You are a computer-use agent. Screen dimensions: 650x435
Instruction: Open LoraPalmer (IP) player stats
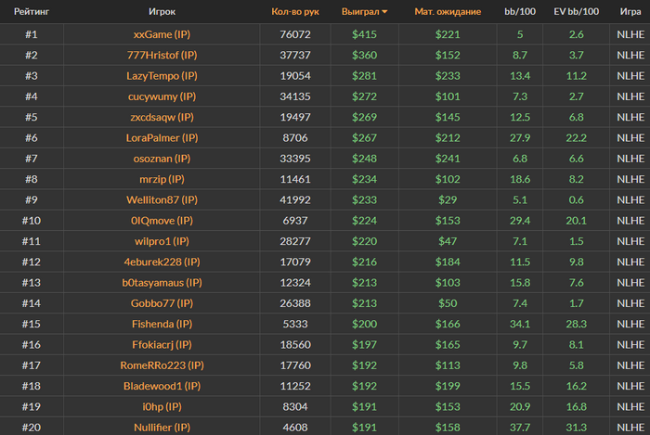162,138
